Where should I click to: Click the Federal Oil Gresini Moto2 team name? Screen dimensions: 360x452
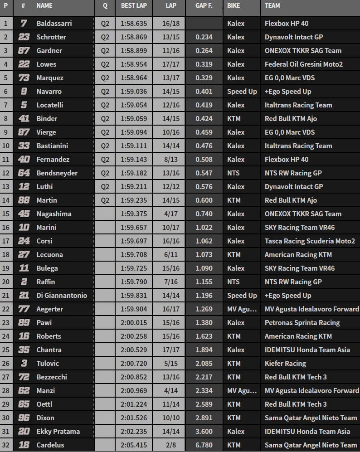tap(303, 64)
